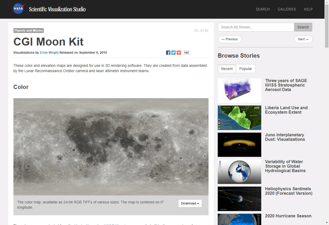The width and height of the screenshot is (329, 225).
Task: Open the orange plus share icon
Action: click(179, 53)
